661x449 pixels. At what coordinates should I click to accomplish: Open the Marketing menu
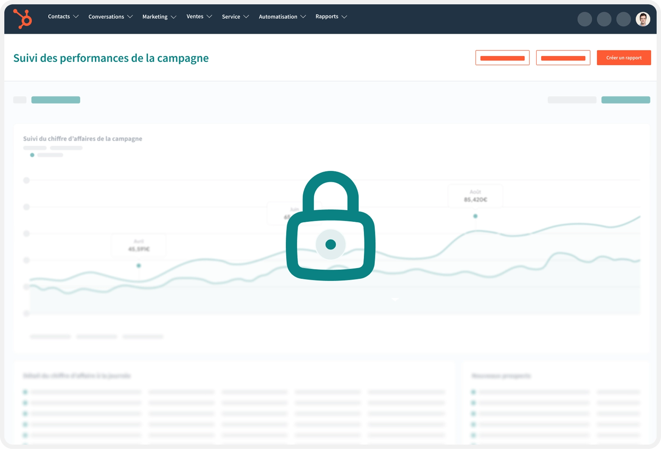tap(155, 17)
